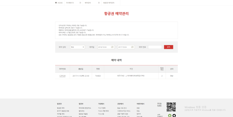The image size is (233, 117).
Task: Open footer link 항공권 재발행
Action: [83, 114]
